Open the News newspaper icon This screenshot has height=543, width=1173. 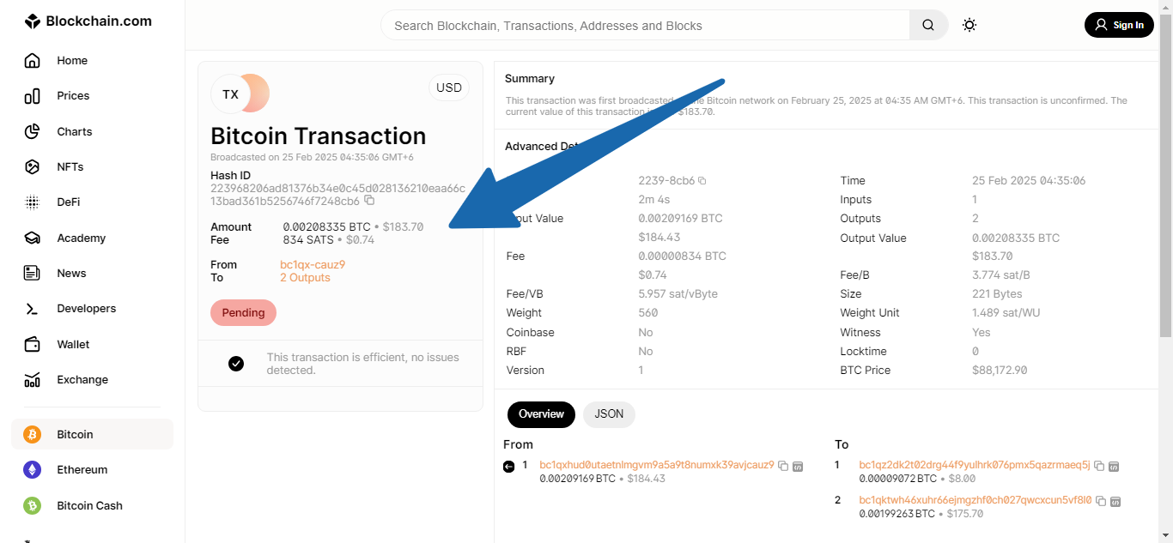pyautogui.click(x=32, y=273)
